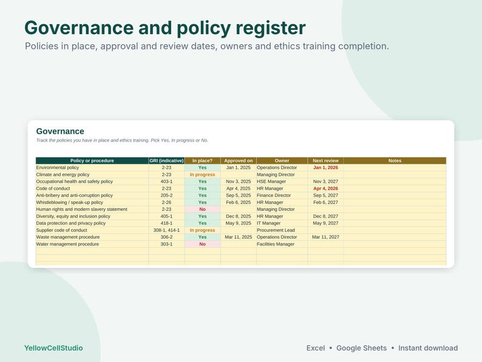482x362 pixels.
Task: Click 'In progress' status for Climate and energy
Action: click(x=203, y=174)
